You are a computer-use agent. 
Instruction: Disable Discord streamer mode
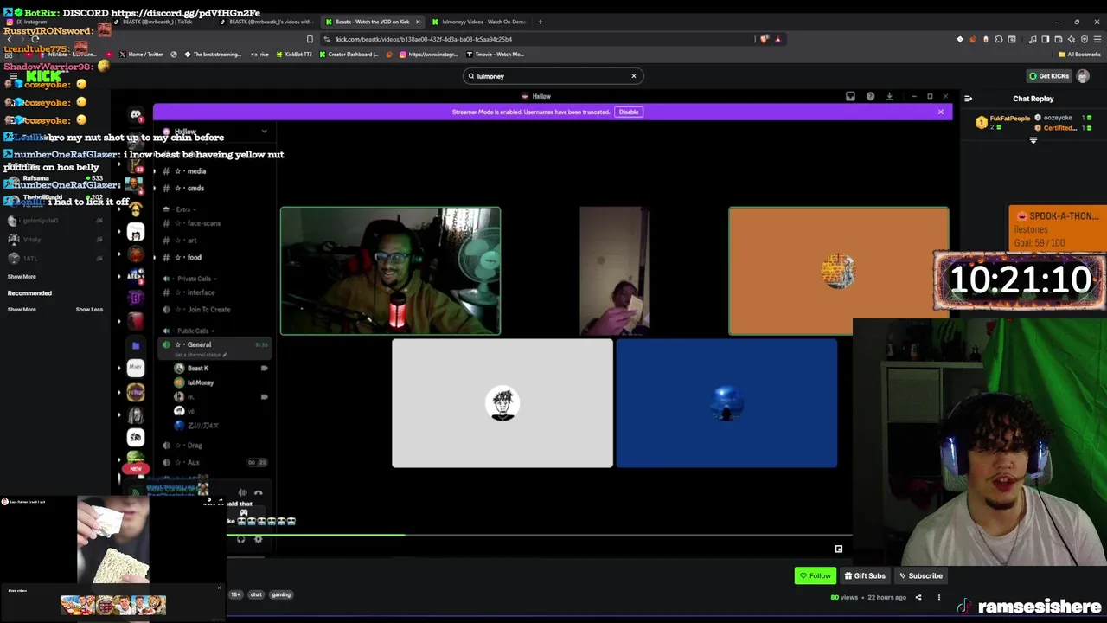[x=629, y=112]
